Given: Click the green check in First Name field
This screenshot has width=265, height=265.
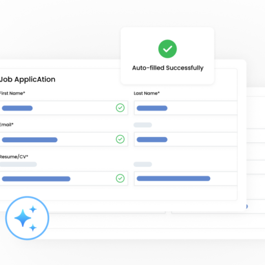Looking at the screenshot, I should pyautogui.click(x=120, y=108).
